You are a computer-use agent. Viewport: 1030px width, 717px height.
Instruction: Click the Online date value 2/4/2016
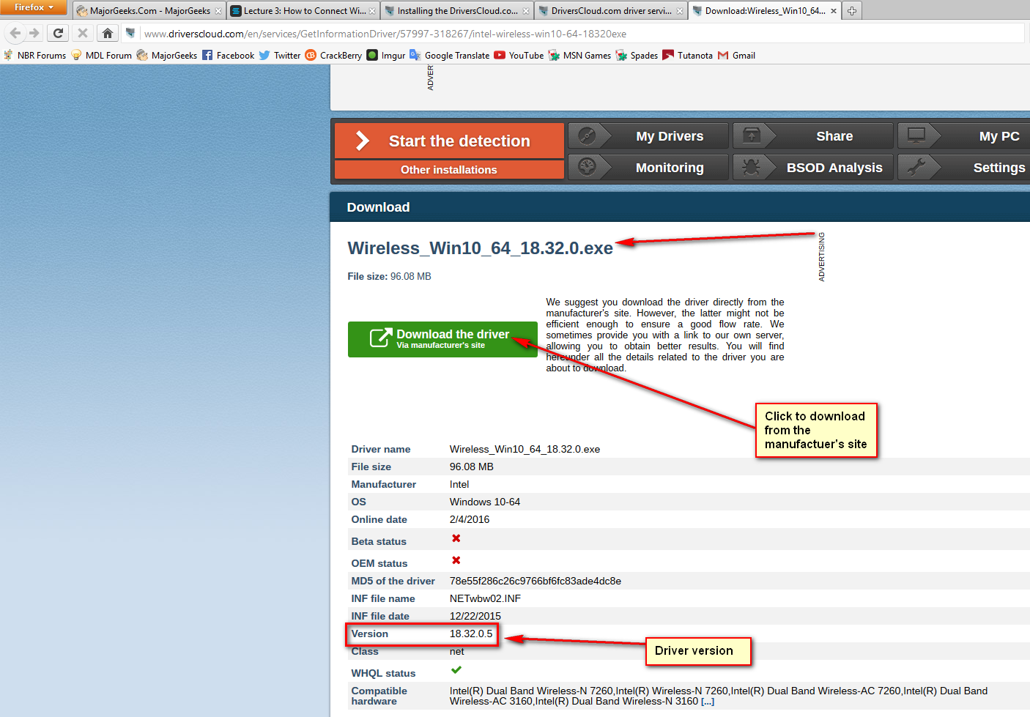point(470,519)
